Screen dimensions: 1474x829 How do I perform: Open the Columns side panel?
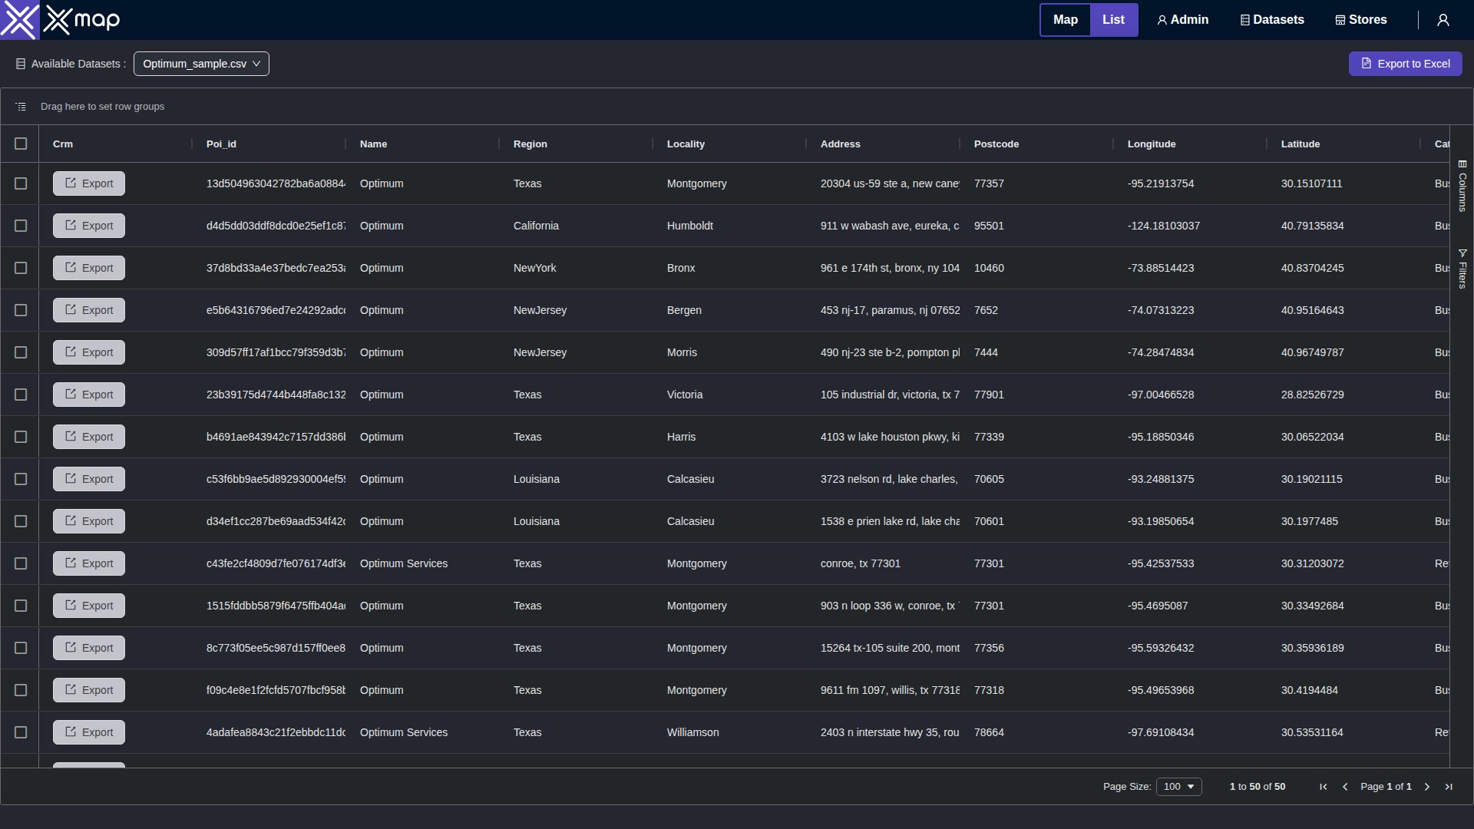click(1462, 186)
